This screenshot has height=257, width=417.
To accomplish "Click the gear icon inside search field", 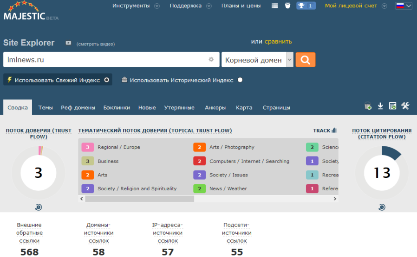I will [x=211, y=60].
